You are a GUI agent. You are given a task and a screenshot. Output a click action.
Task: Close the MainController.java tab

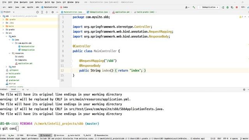[x=84, y=12]
